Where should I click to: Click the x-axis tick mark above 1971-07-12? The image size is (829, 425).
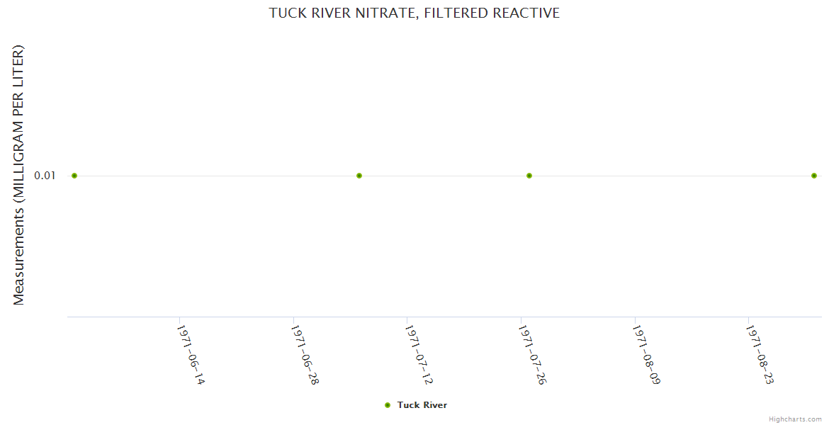click(x=407, y=320)
